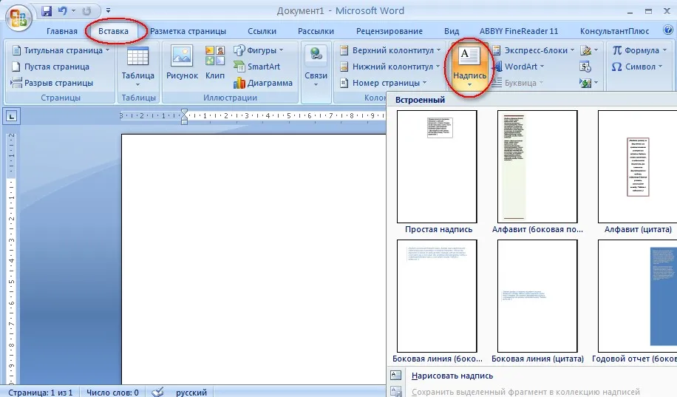
Task: Open the Символ omega symbol menu
Action: coord(637,67)
